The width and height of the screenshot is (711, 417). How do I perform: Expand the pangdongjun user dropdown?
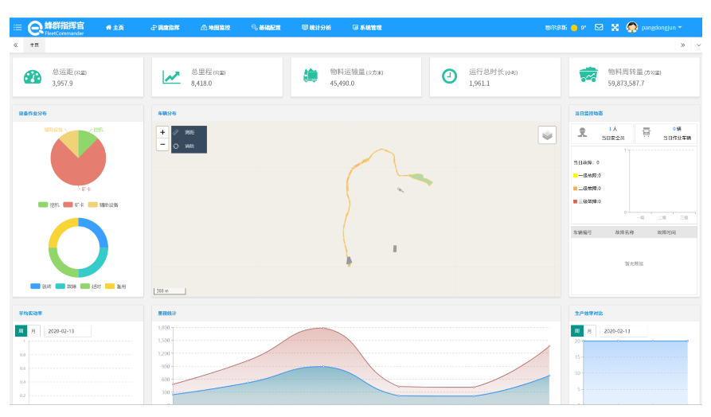point(662,28)
